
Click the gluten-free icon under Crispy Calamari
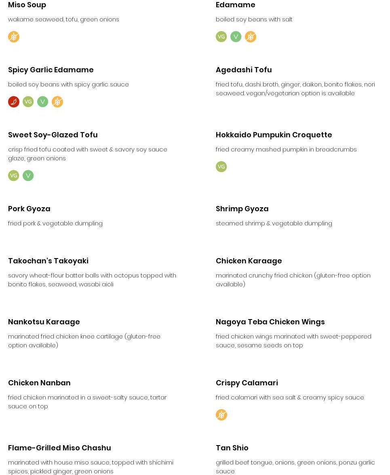[221, 415]
